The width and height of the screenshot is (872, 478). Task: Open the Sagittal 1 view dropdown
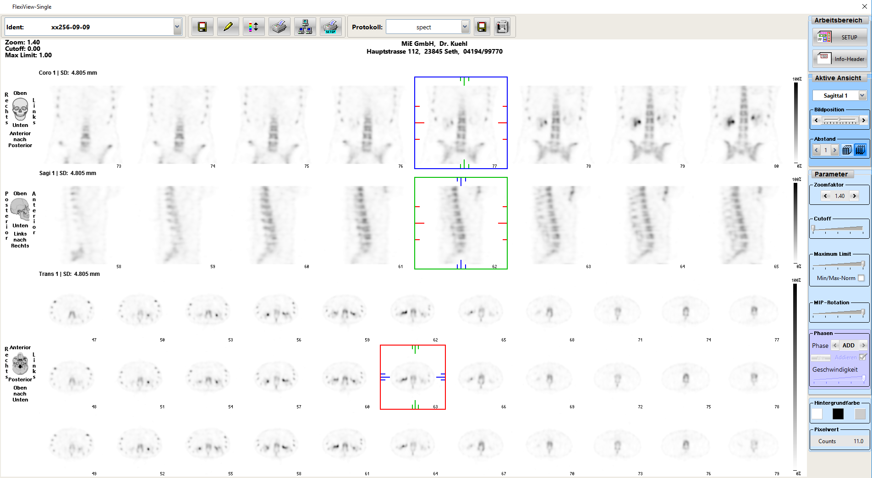862,95
